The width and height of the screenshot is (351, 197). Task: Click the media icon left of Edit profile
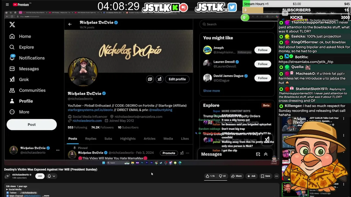(x=150, y=79)
